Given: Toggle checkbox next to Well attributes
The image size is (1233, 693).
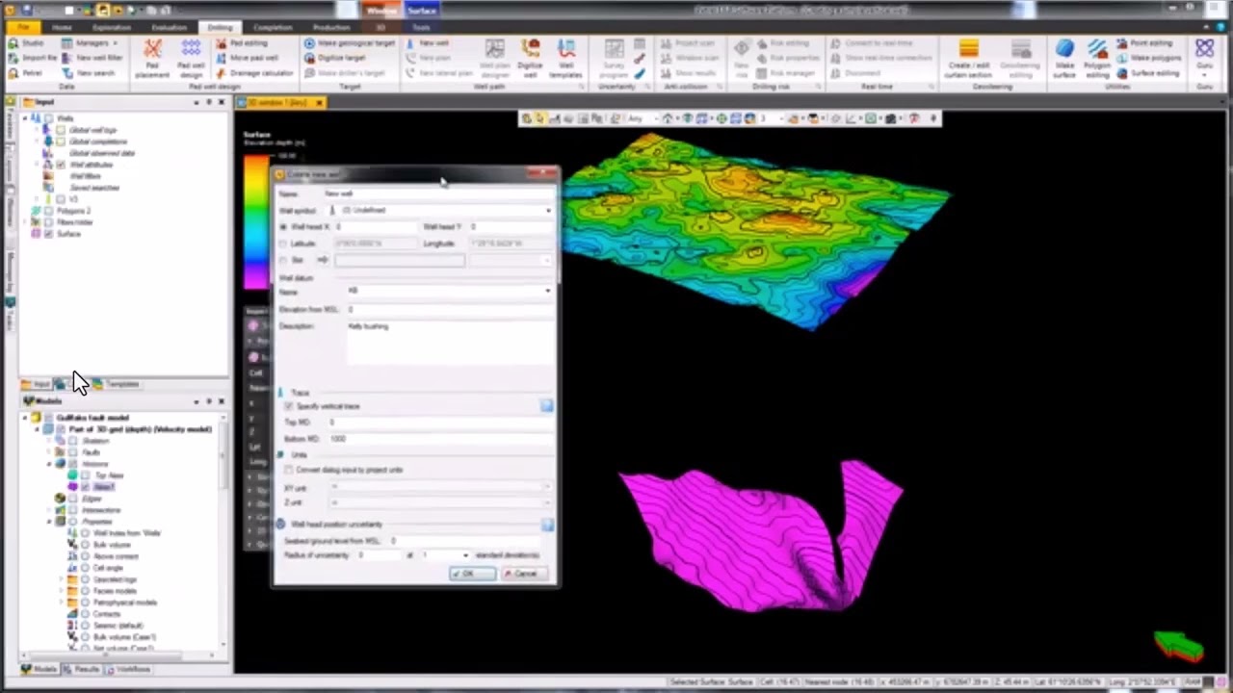Looking at the screenshot, I should coord(61,165).
